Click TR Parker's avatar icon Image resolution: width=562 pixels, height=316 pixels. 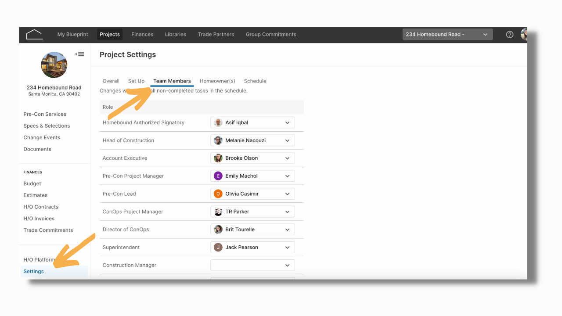218,212
